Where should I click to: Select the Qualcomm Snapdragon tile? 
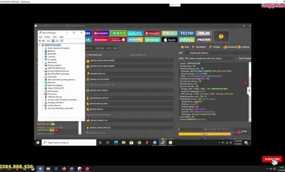click(118, 40)
